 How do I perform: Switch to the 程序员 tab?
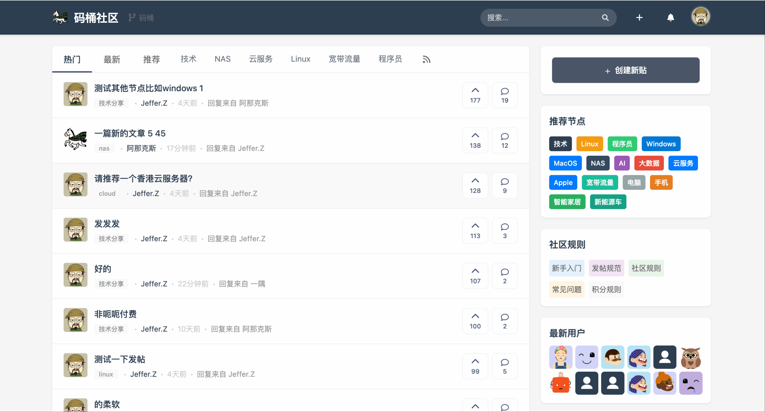tap(390, 59)
